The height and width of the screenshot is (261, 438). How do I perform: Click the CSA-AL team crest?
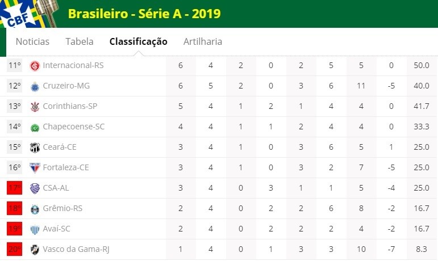point(35,188)
